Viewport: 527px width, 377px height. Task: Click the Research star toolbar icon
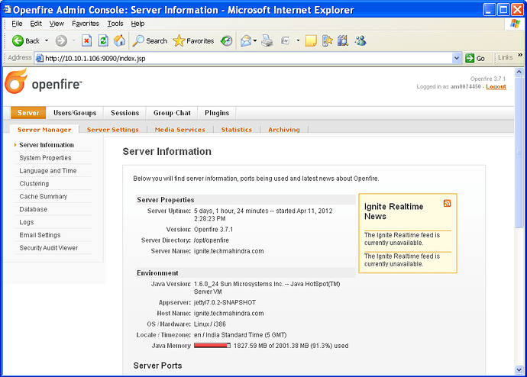tap(327, 41)
